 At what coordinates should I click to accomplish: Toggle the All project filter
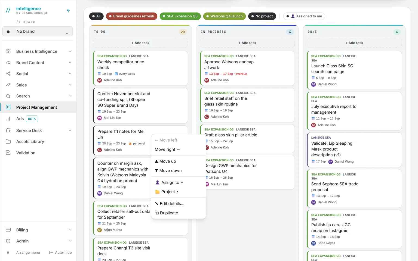click(x=96, y=16)
